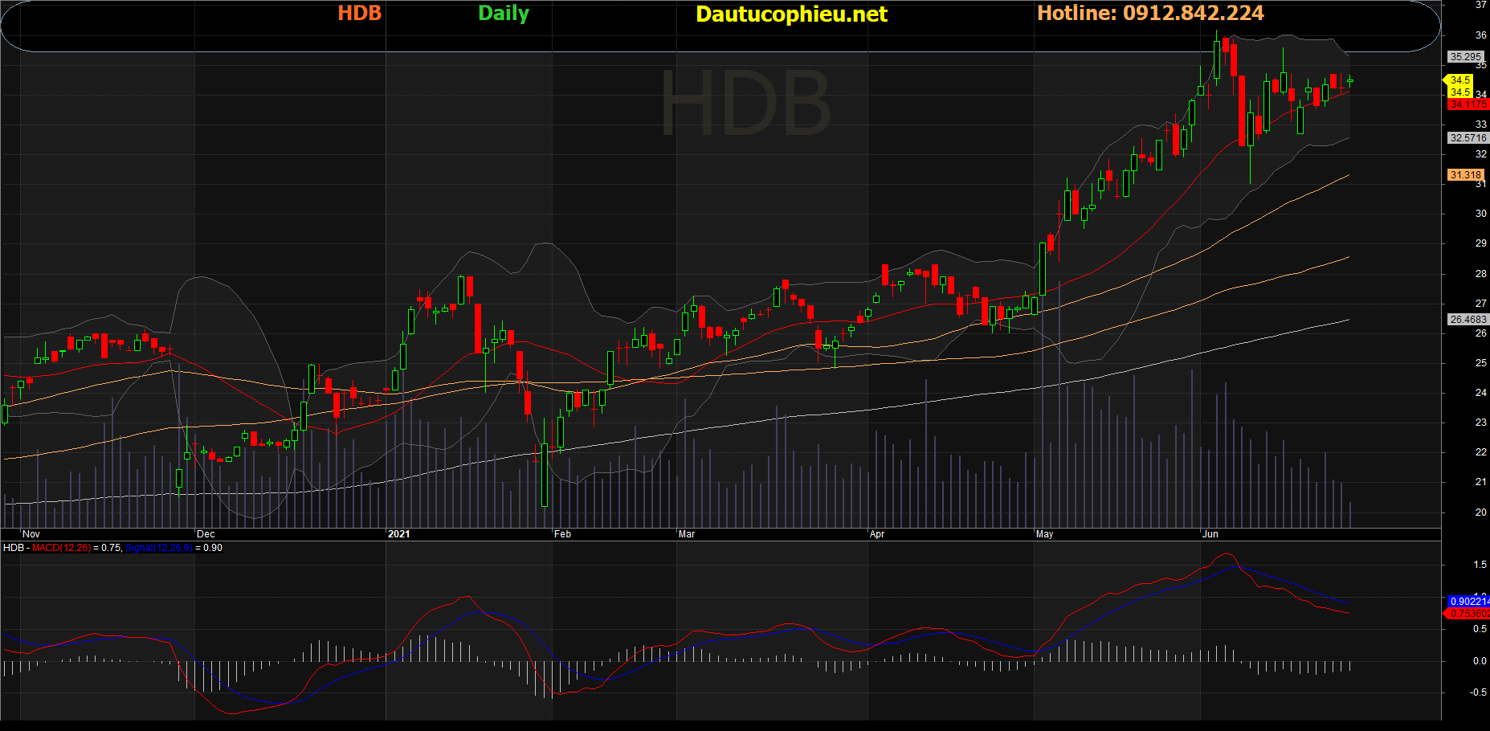The width and height of the screenshot is (1490, 731).
Task: Click the 2021 year marker on time axis
Action: 398,534
